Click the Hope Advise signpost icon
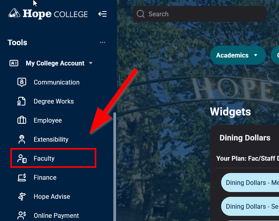The image size is (279, 221). [22, 196]
